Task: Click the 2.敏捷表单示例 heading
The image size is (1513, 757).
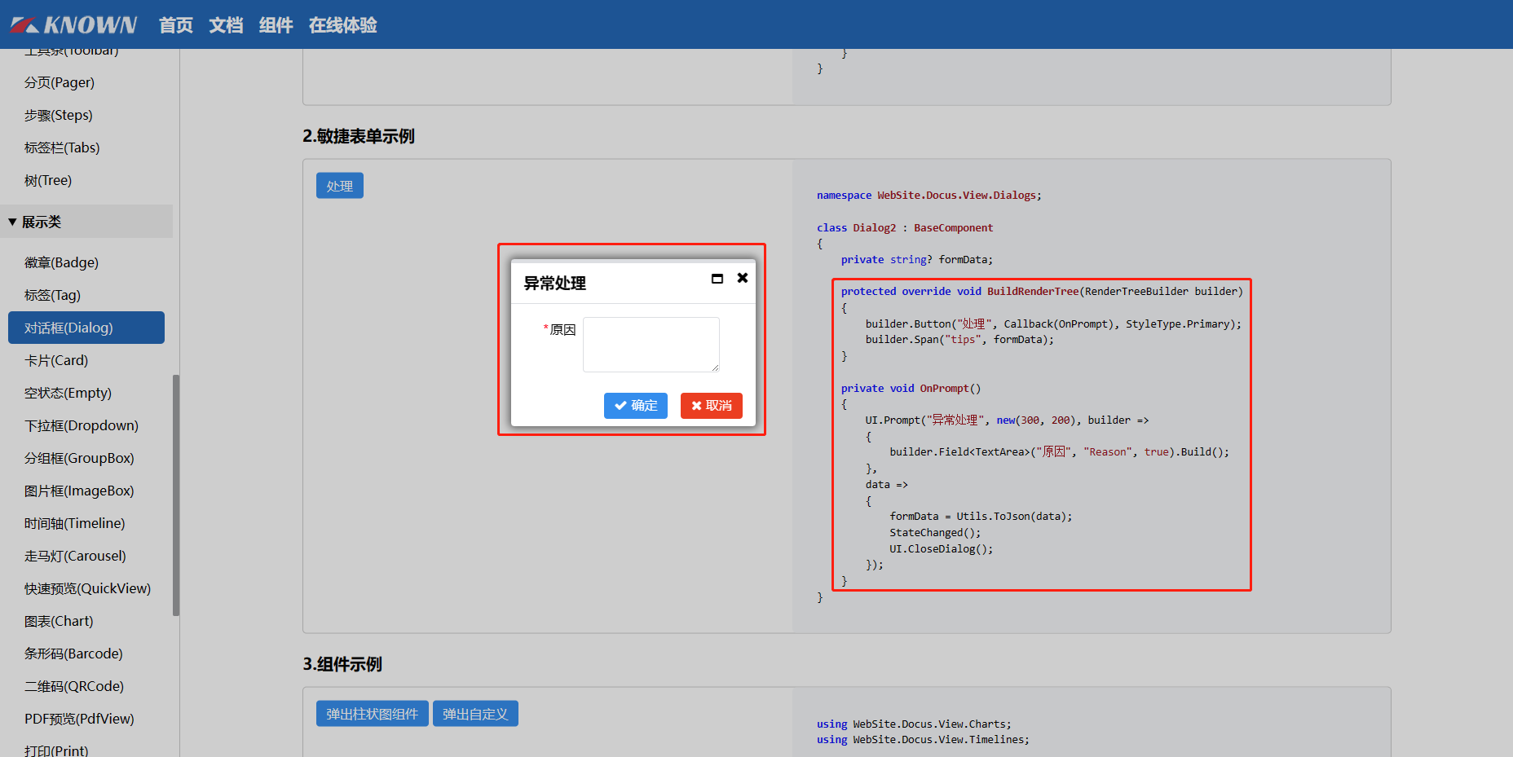Action: tap(359, 136)
